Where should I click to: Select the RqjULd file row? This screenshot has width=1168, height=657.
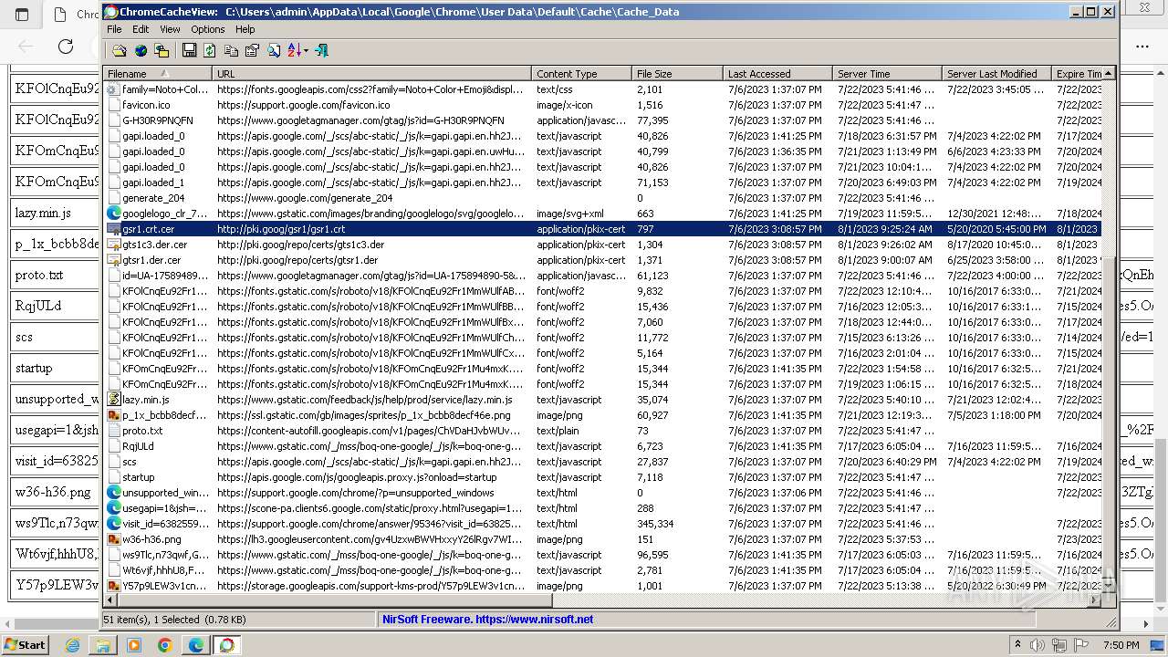602,446
